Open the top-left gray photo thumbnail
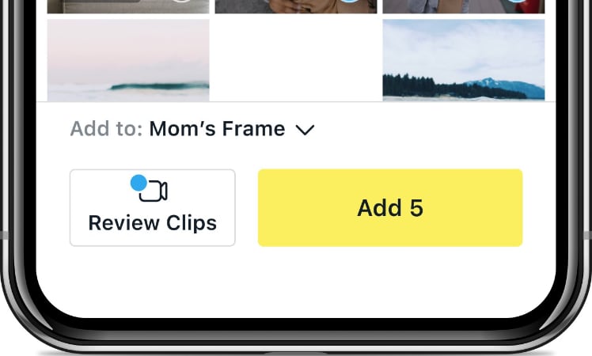This screenshot has width=592, height=356. (103, 6)
